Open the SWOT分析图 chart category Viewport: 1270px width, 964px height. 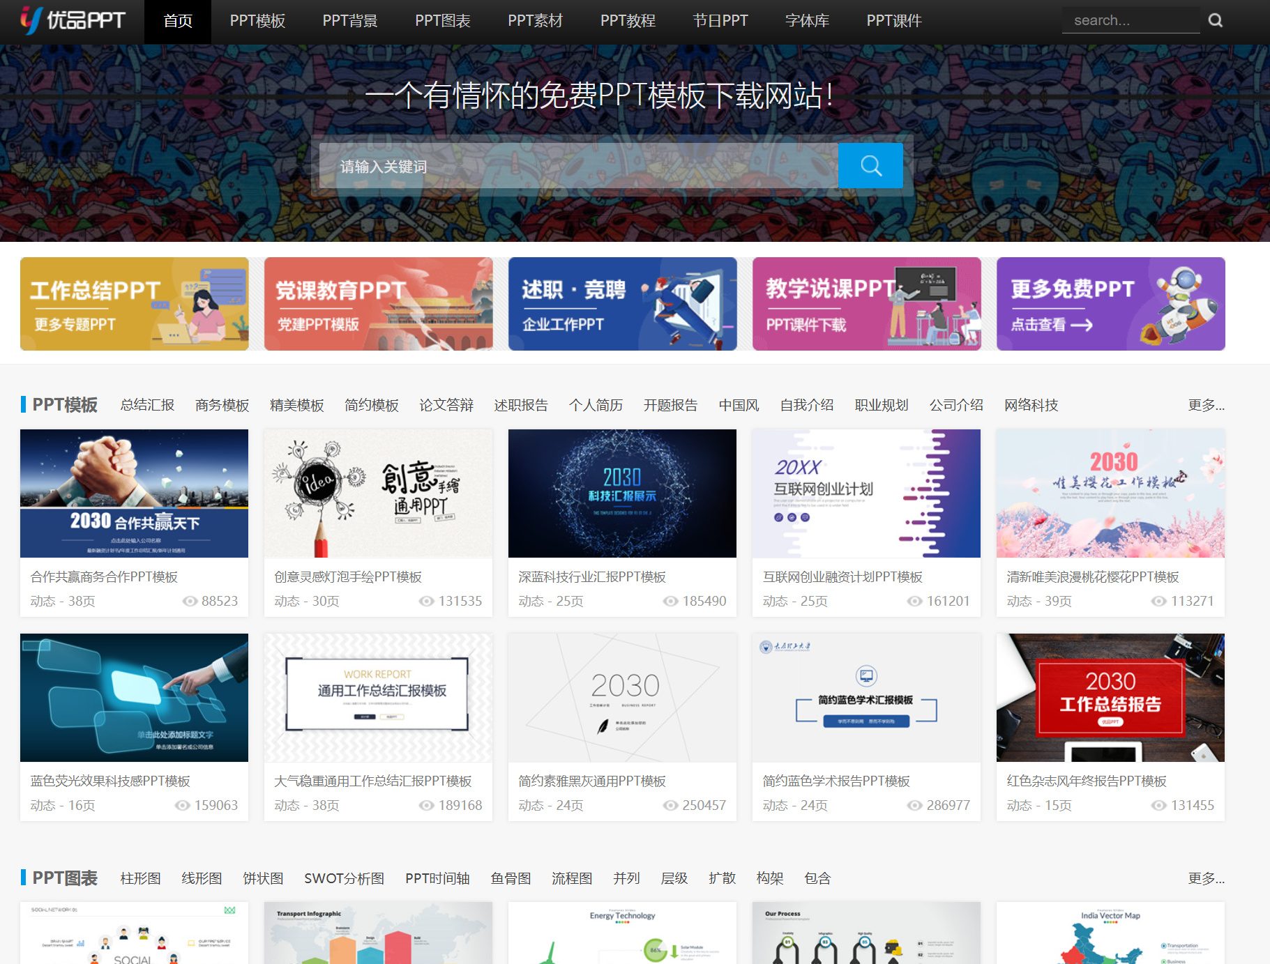tap(344, 878)
